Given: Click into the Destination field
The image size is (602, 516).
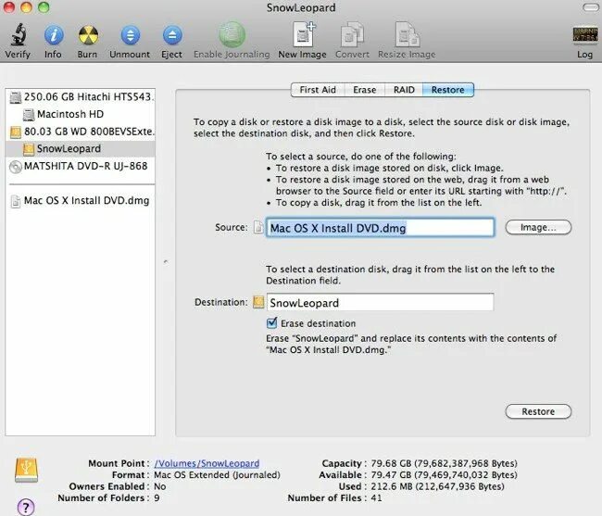Looking at the screenshot, I should [380, 303].
